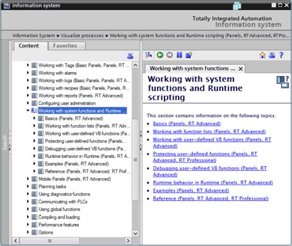Open Examples (Panels, RT Advanced) link

(191, 191)
